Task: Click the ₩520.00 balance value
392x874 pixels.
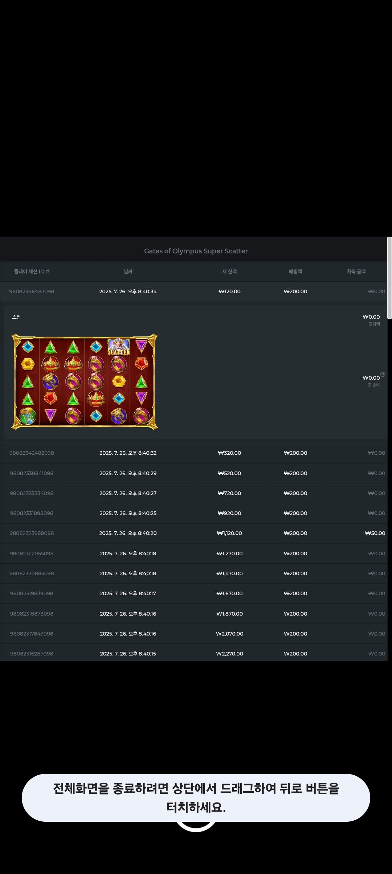Action: coord(229,473)
